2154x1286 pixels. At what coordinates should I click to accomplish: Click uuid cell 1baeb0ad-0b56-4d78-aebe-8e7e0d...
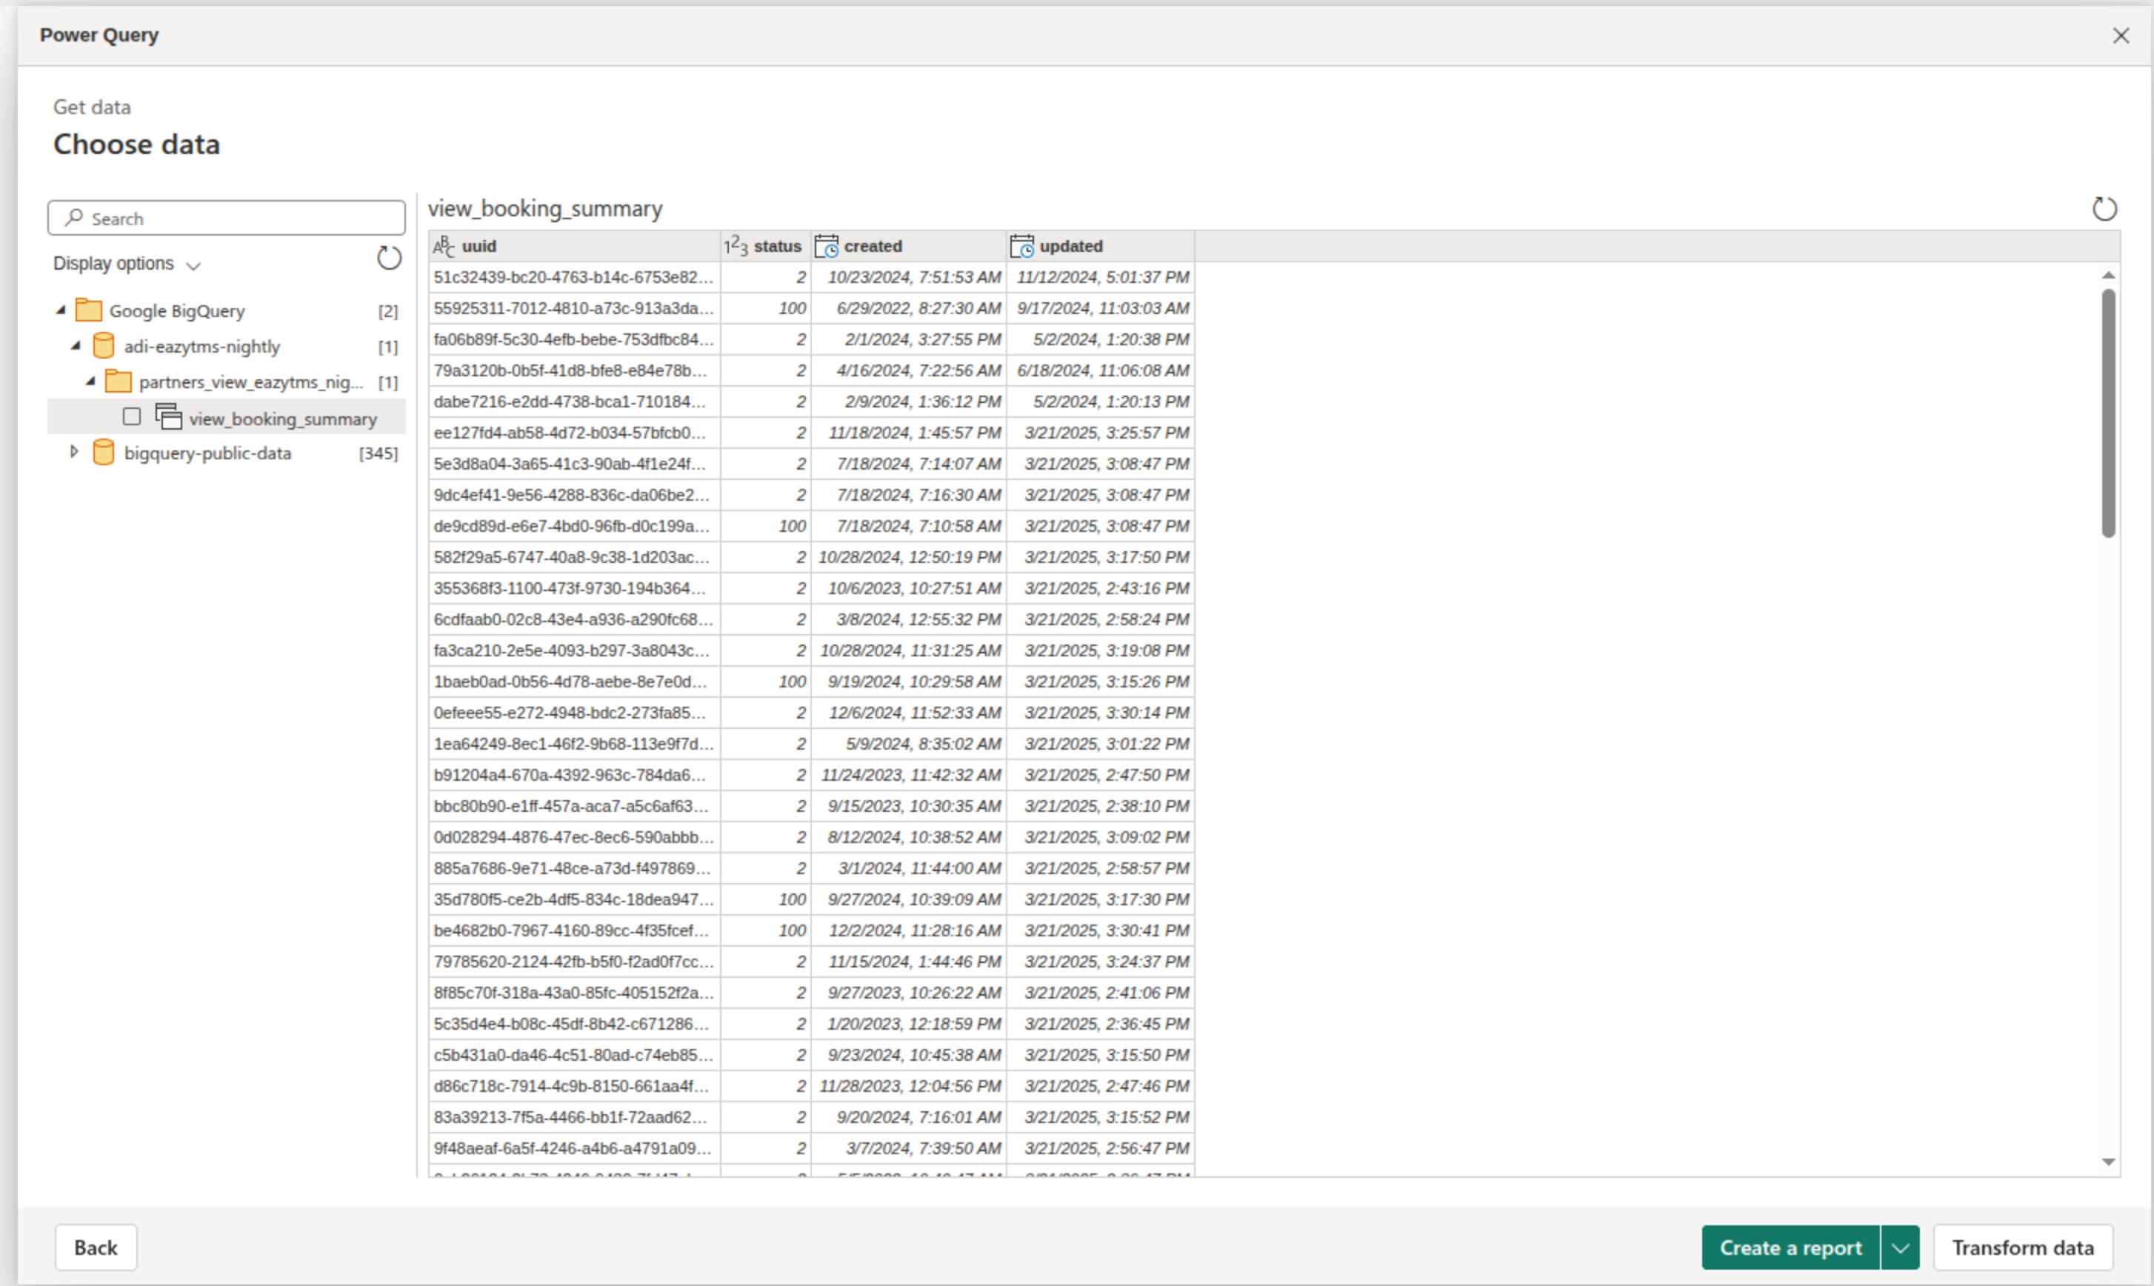click(x=575, y=682)
